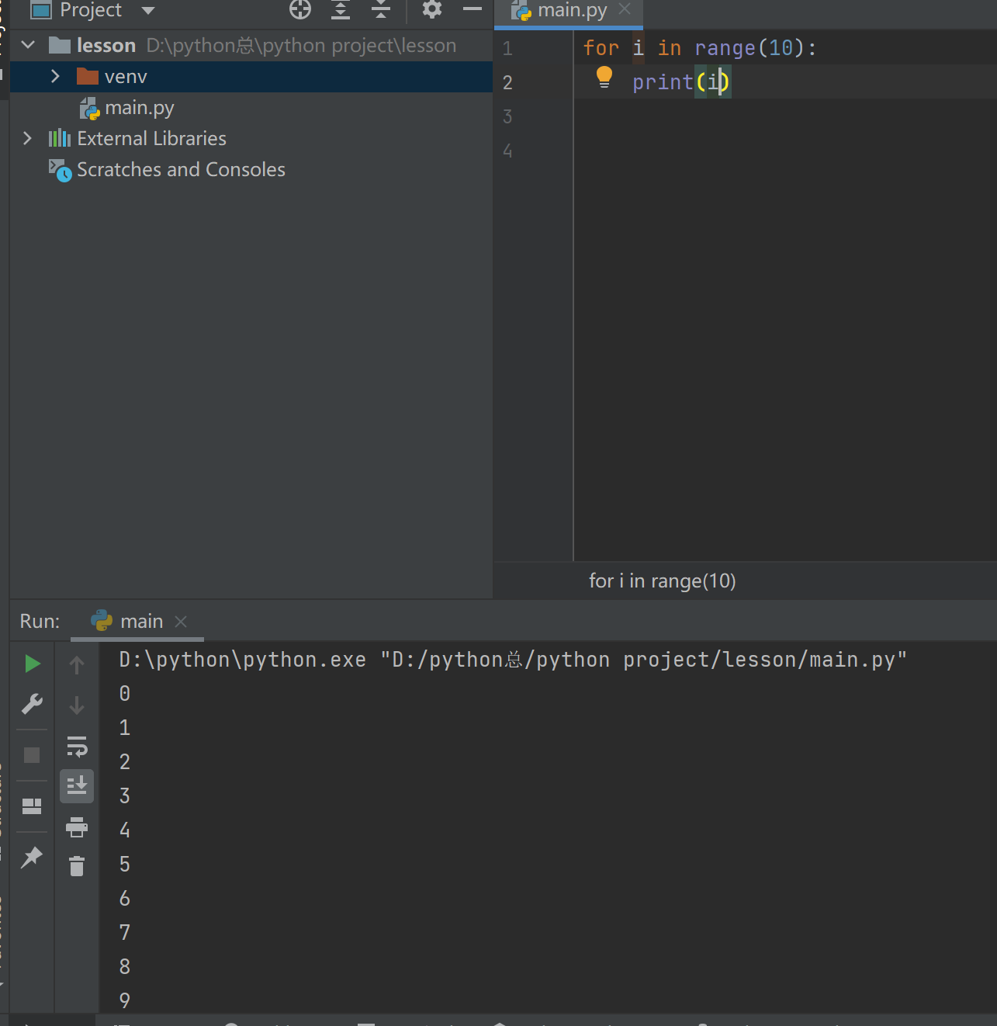Click 'range' in the code editor

(725, 48)
